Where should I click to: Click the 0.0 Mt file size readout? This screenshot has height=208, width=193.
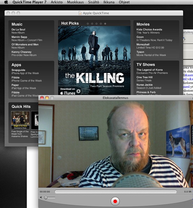point(188,192)
